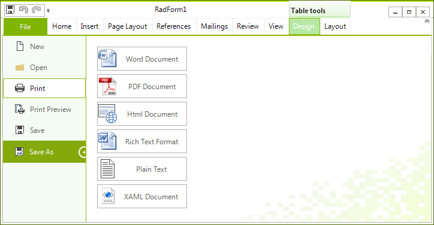Click the Print Preview document-printer icon

[20, 109]
